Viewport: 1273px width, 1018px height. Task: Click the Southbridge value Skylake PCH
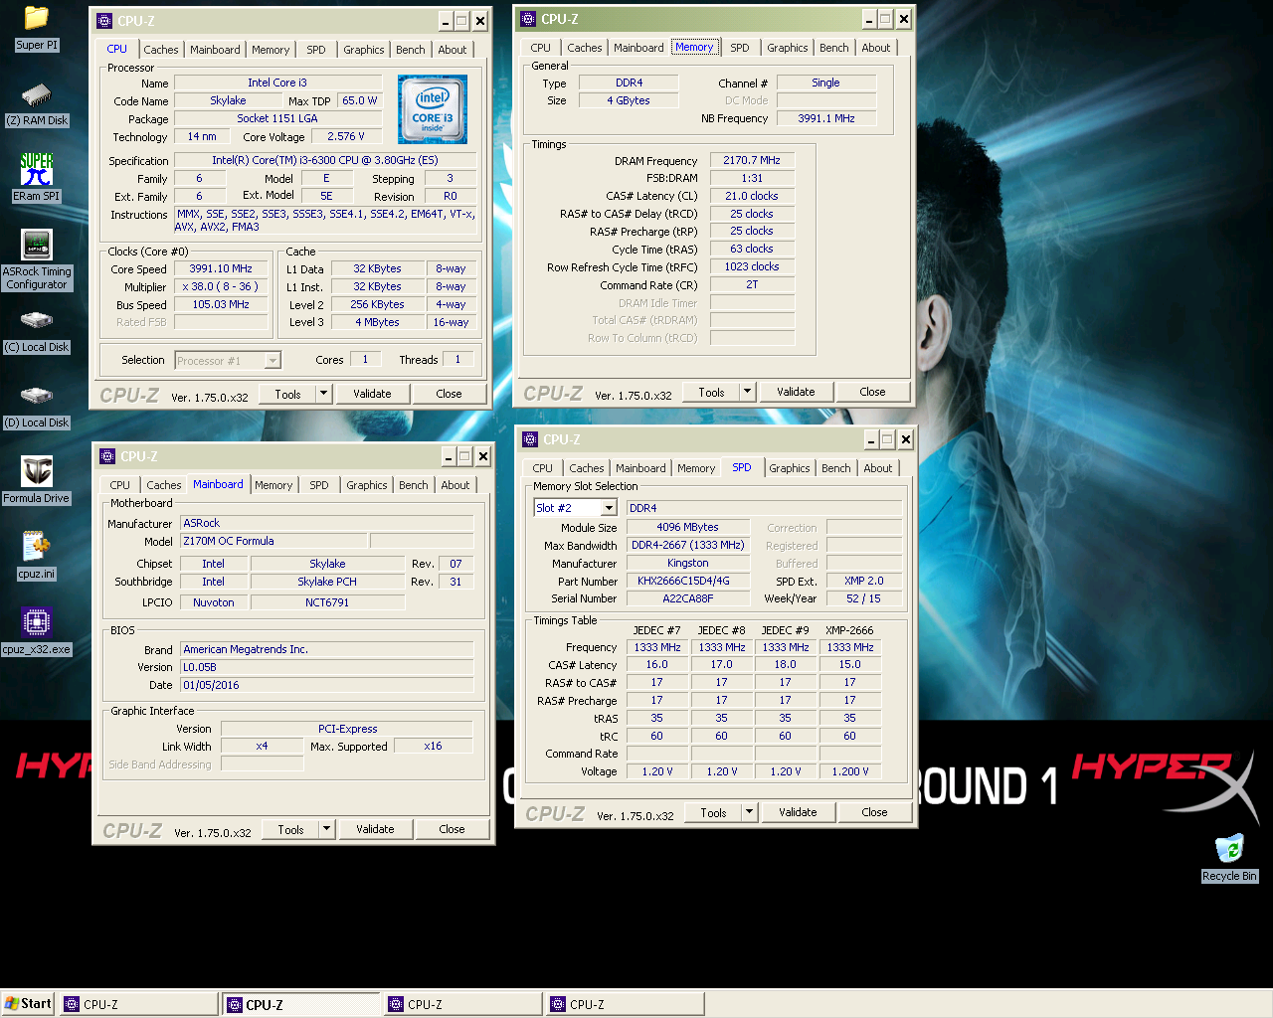click(x=327, y=582)
